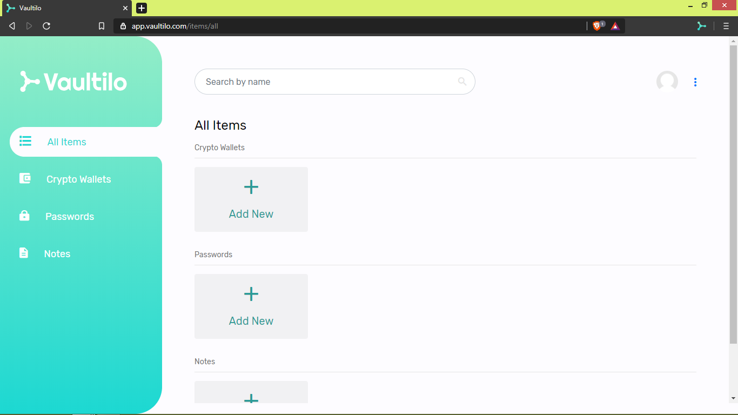Image resolution: width=738 pixels, height=415 pixels.
Task: Open Crypto Wallets section in sidebar
Action: [79, 179]
